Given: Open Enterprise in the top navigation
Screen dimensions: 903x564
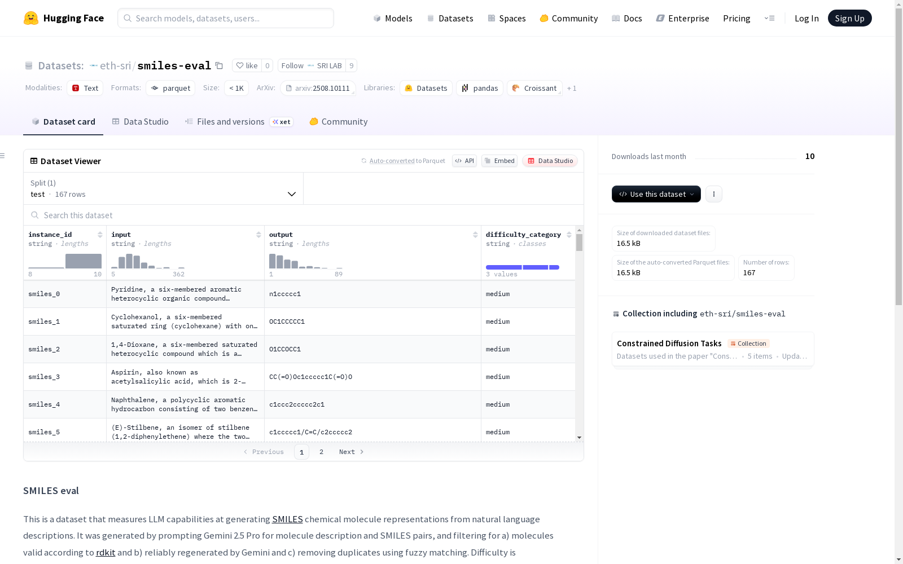Looking at the screenshot, I should pos(683,18).
